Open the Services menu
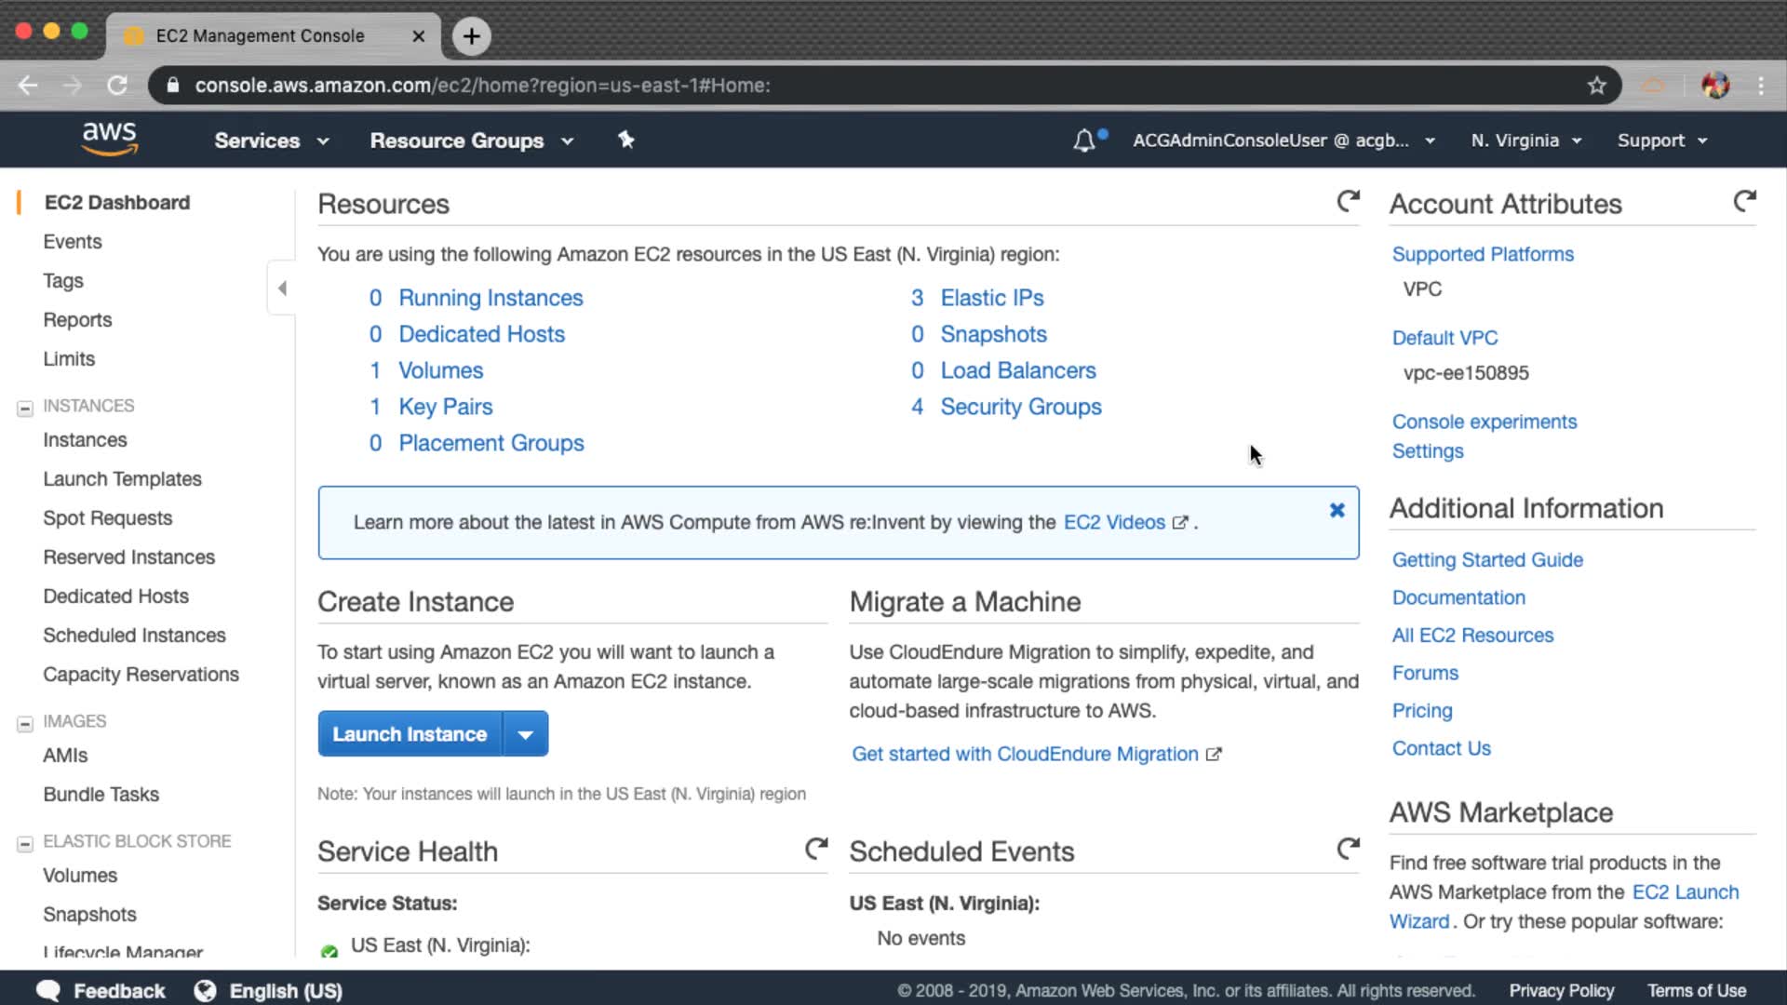The image size is (1787, 1005). click(271, 141)
